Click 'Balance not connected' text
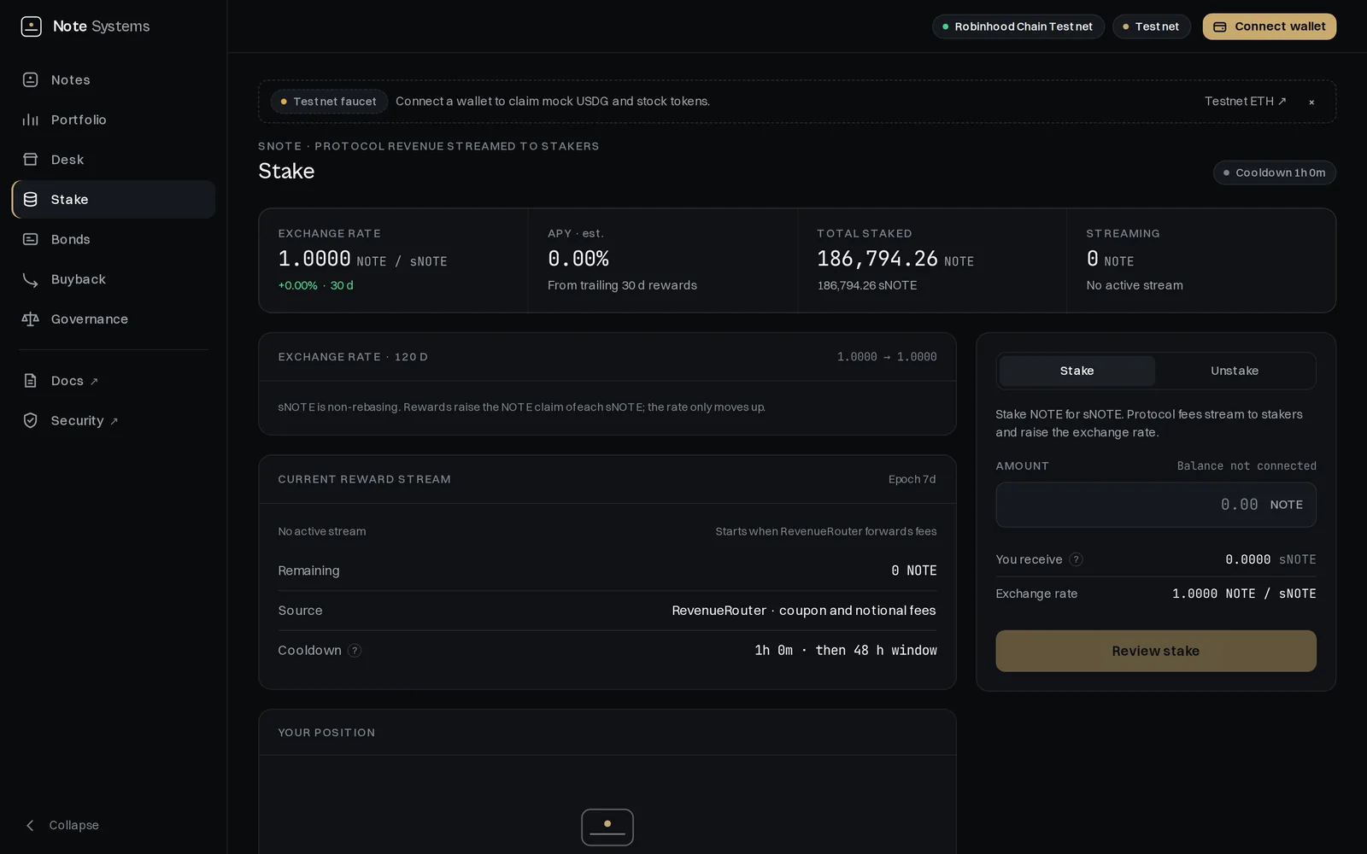The width and height of the screenshot is (1367, 854). [x=1247, y=466]
